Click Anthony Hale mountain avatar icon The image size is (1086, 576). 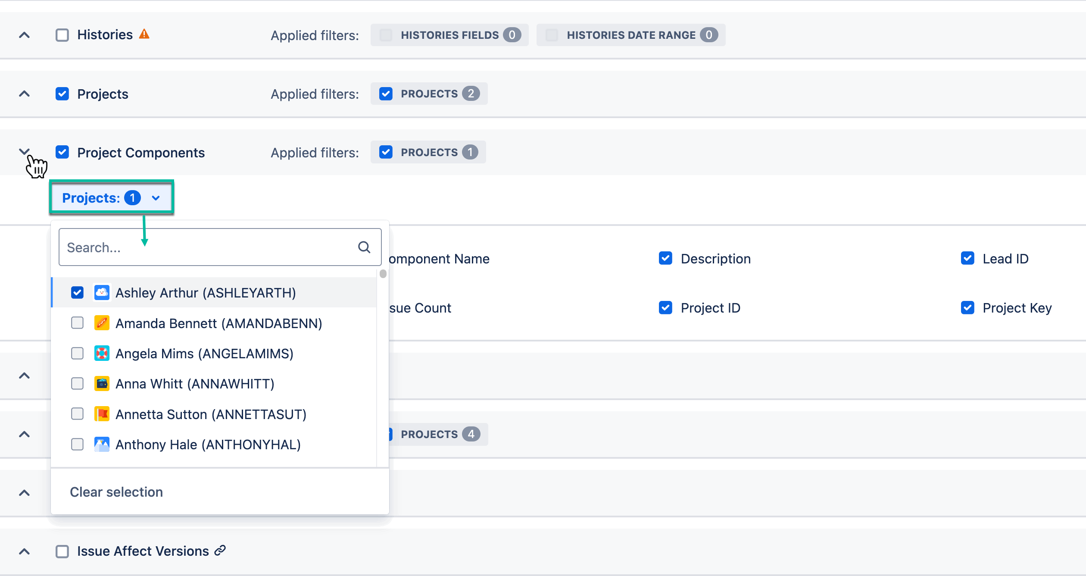point(102,445)
